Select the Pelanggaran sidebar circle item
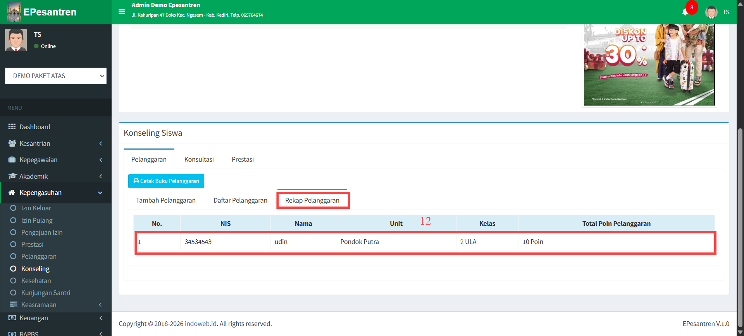744x336 pixels. coord(13,256)
